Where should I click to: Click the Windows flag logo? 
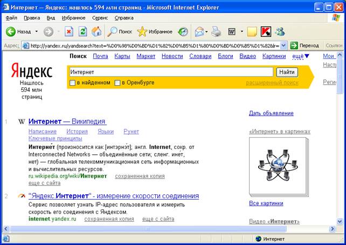tap(336, 18)
